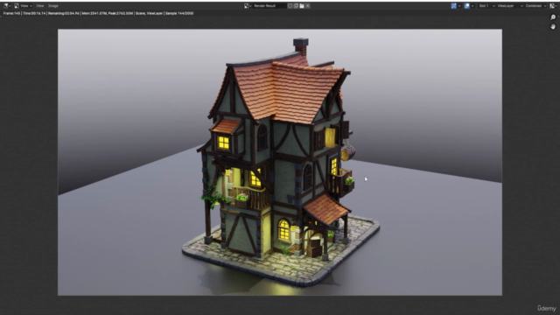Open the Image menu
Viewport: 560px width, 315px height.
tap(53, 6)
